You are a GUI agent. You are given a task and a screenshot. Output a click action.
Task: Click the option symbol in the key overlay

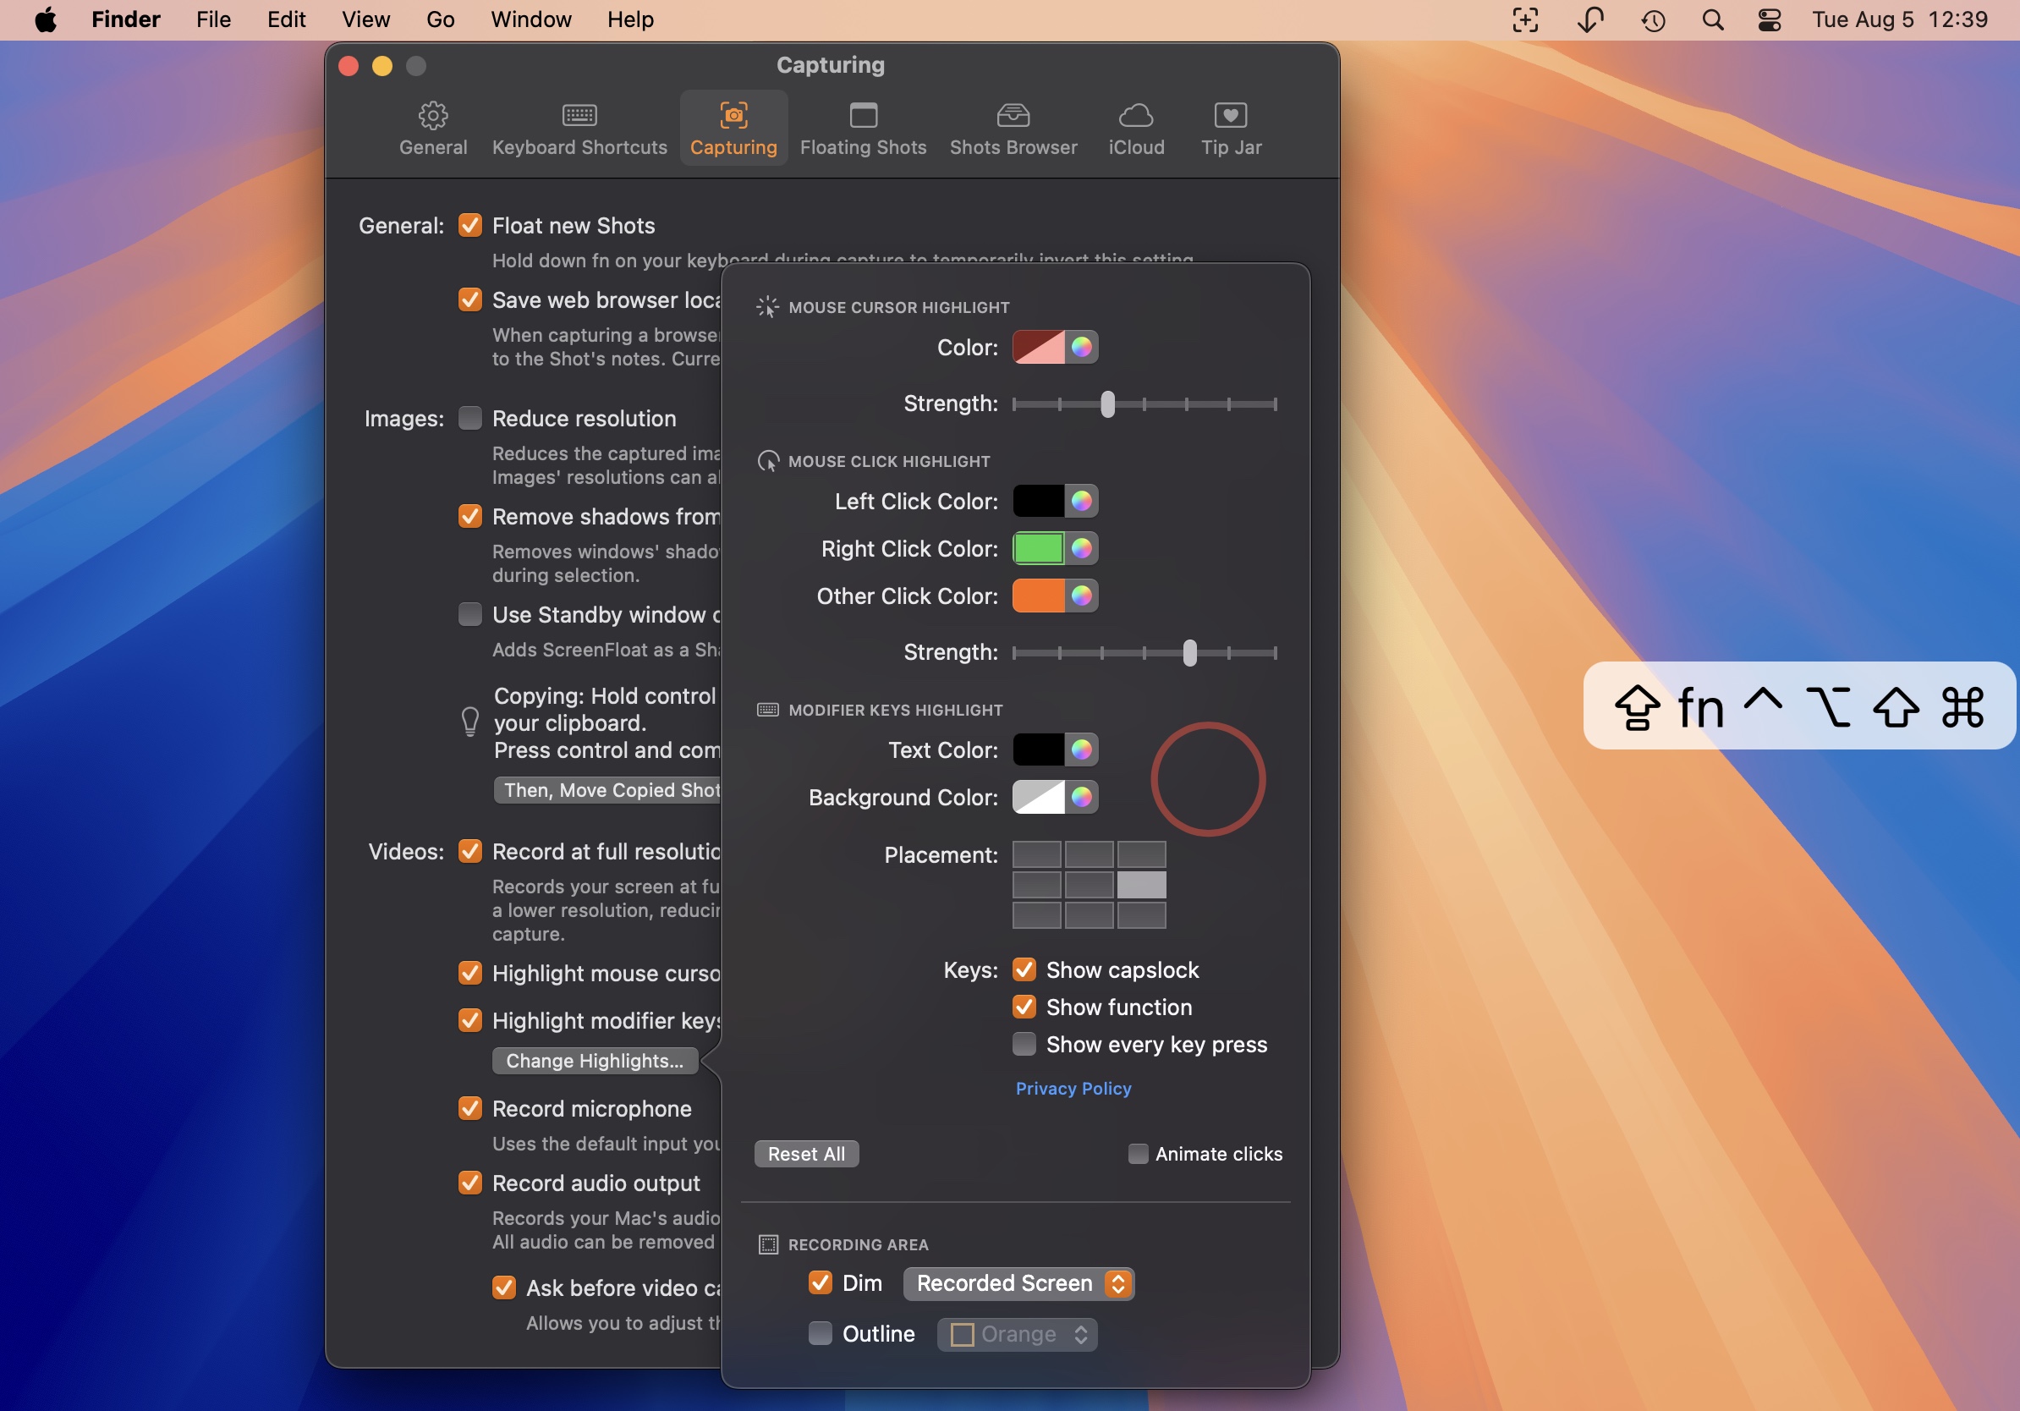(1828, 707)
